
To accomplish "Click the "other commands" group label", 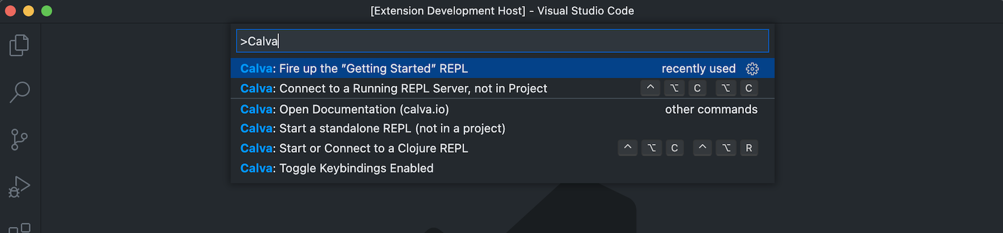I will coord(711,109).
